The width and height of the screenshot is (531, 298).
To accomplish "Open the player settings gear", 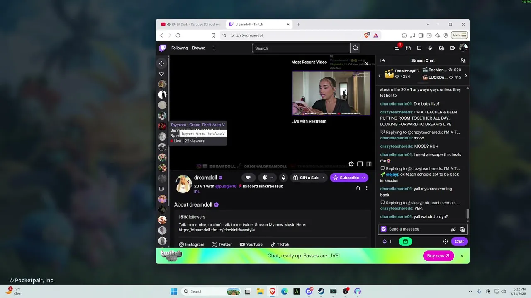I will (x=351, y=164).
